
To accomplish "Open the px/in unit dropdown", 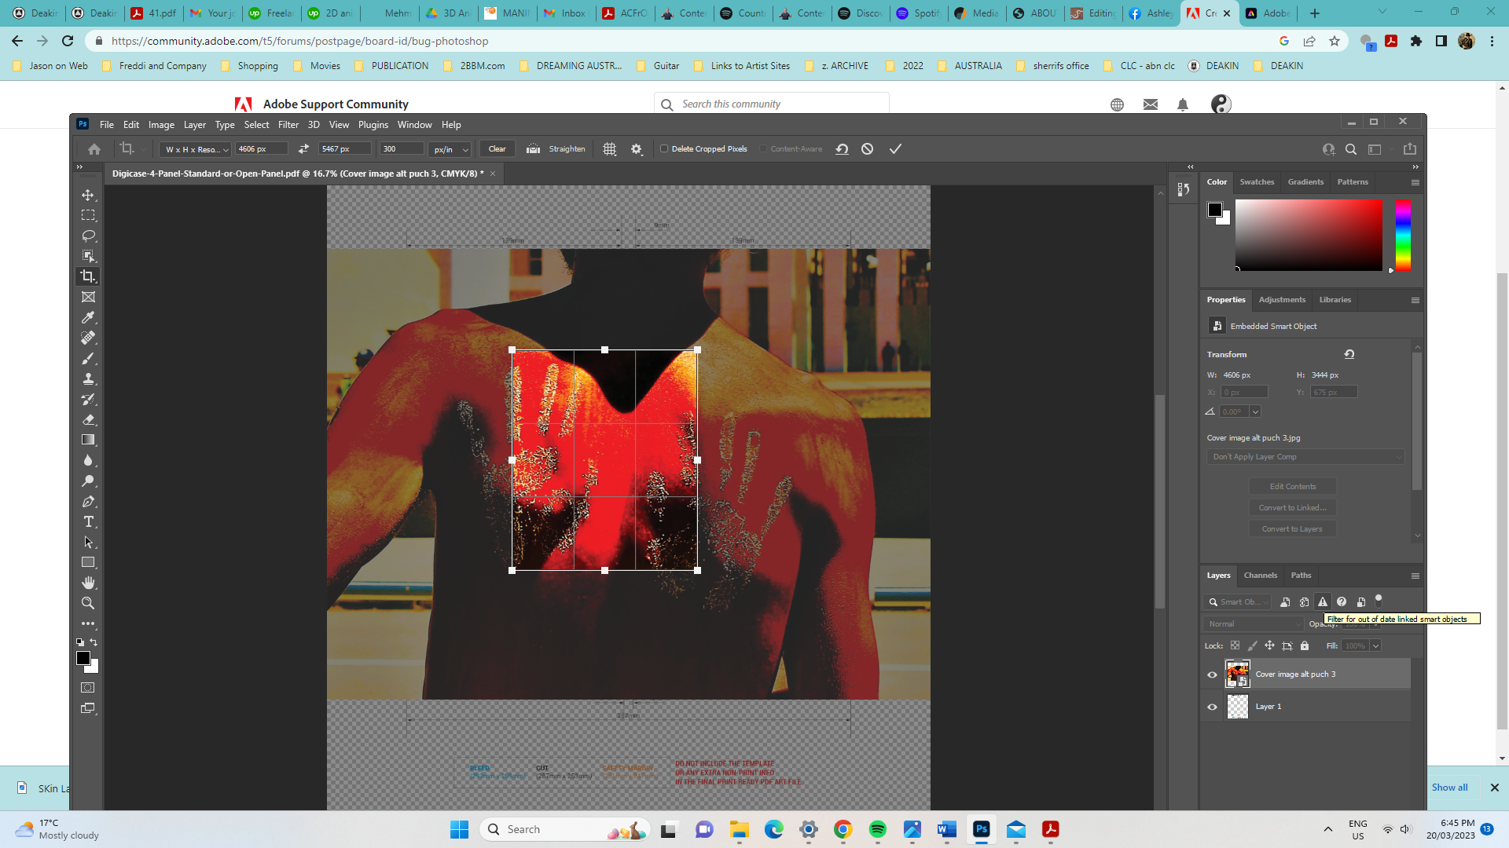I will tap(450, 148).
